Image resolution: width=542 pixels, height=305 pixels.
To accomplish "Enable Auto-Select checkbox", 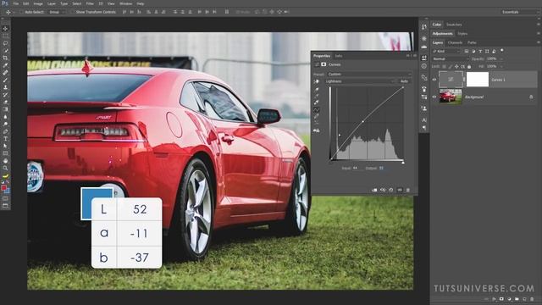I will [21, 12].
